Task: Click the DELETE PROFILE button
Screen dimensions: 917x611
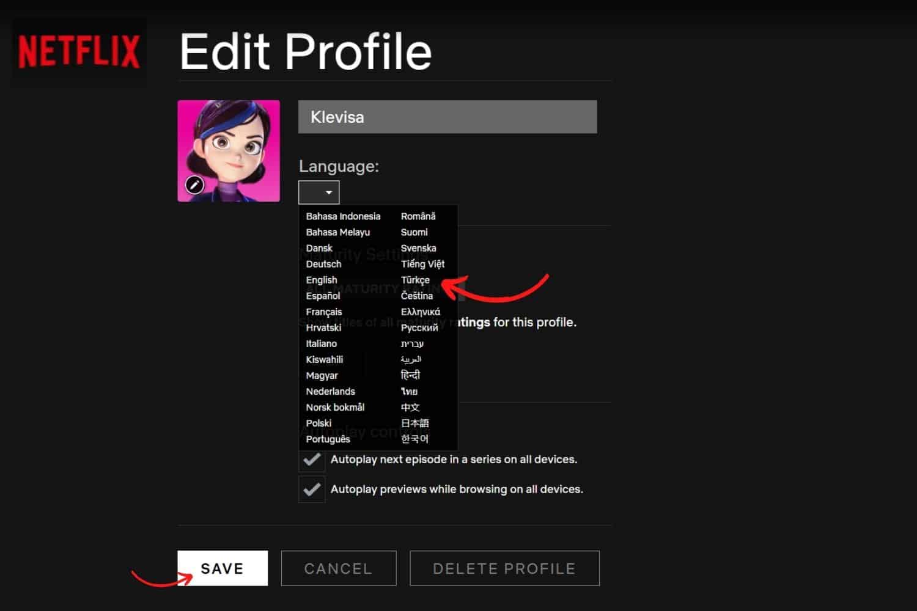Action: [504, 568]
